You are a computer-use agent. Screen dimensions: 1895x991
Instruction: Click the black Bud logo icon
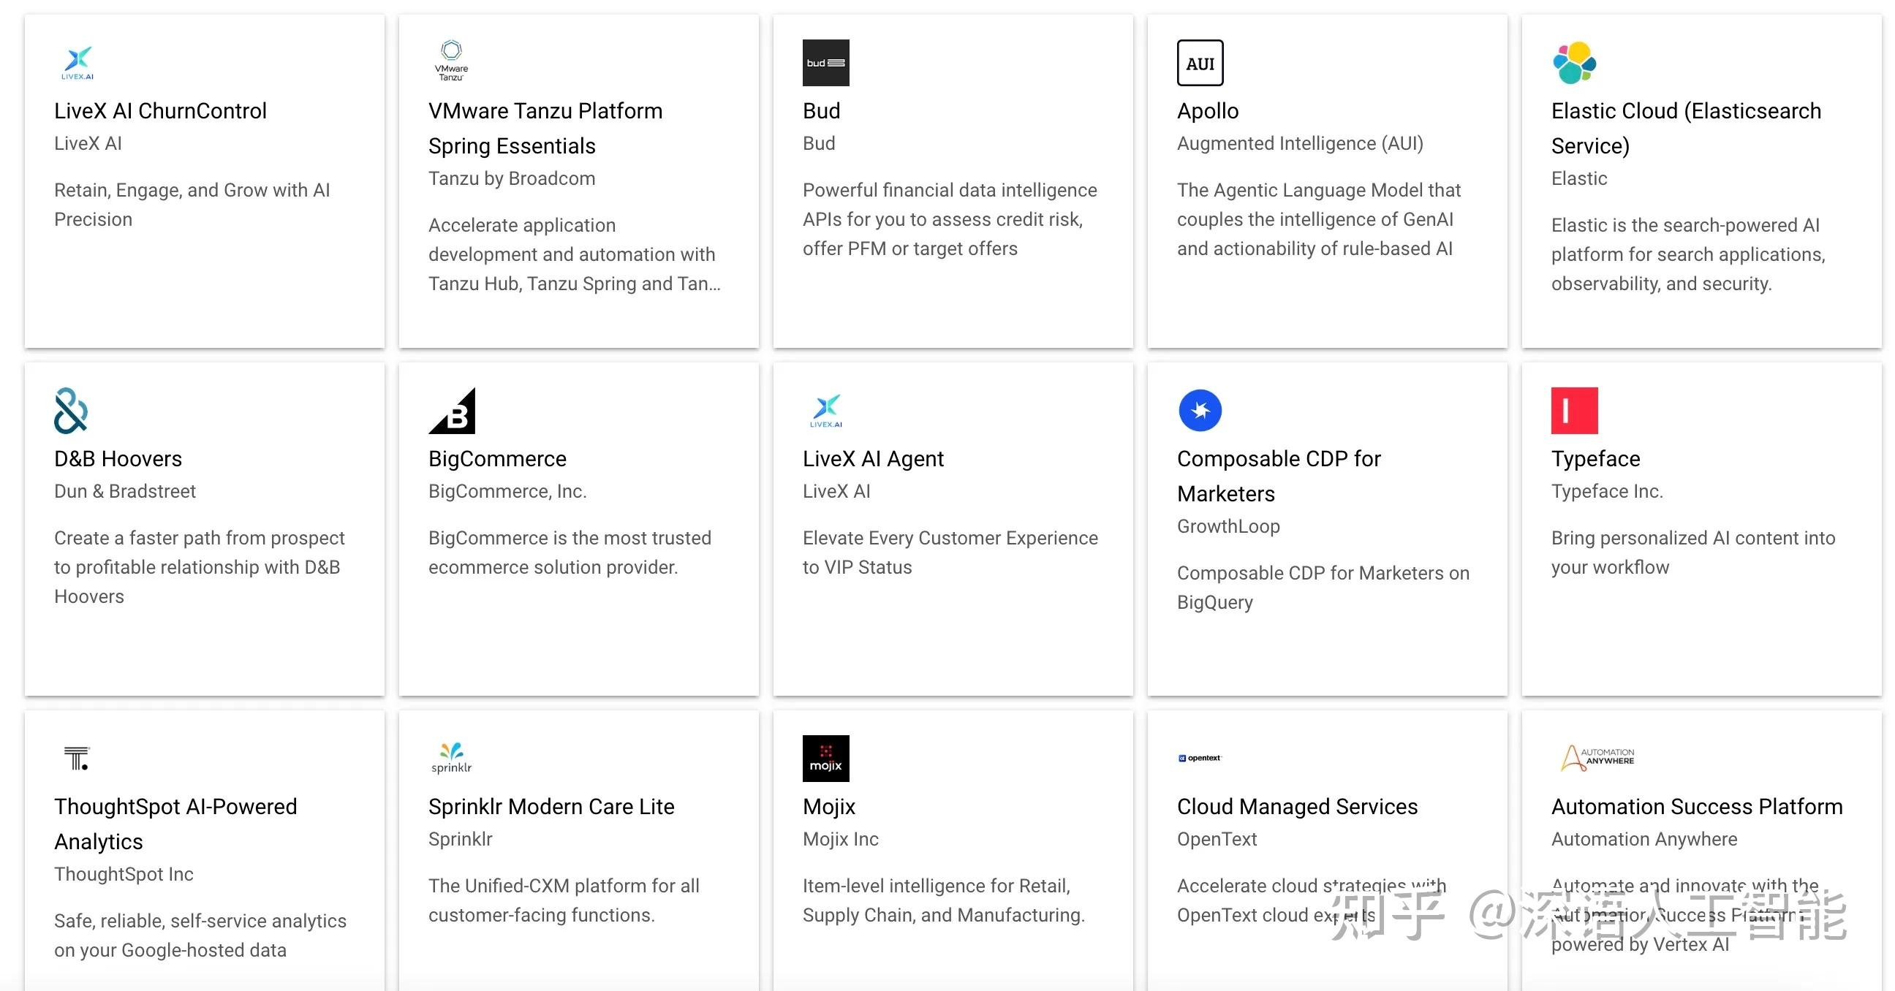coord(825,63)
